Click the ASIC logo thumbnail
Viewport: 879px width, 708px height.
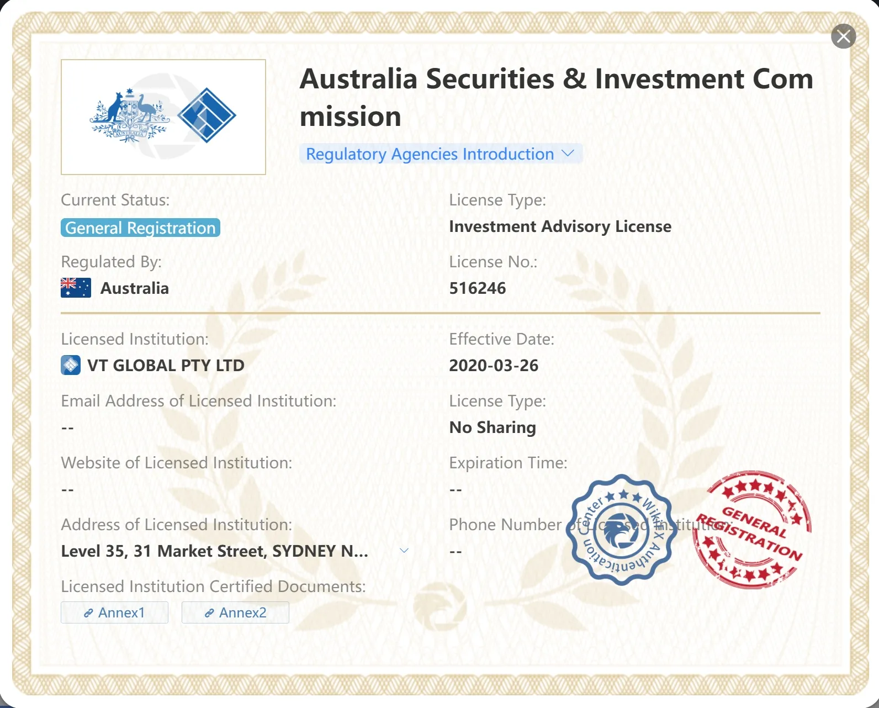coord(163,117)
